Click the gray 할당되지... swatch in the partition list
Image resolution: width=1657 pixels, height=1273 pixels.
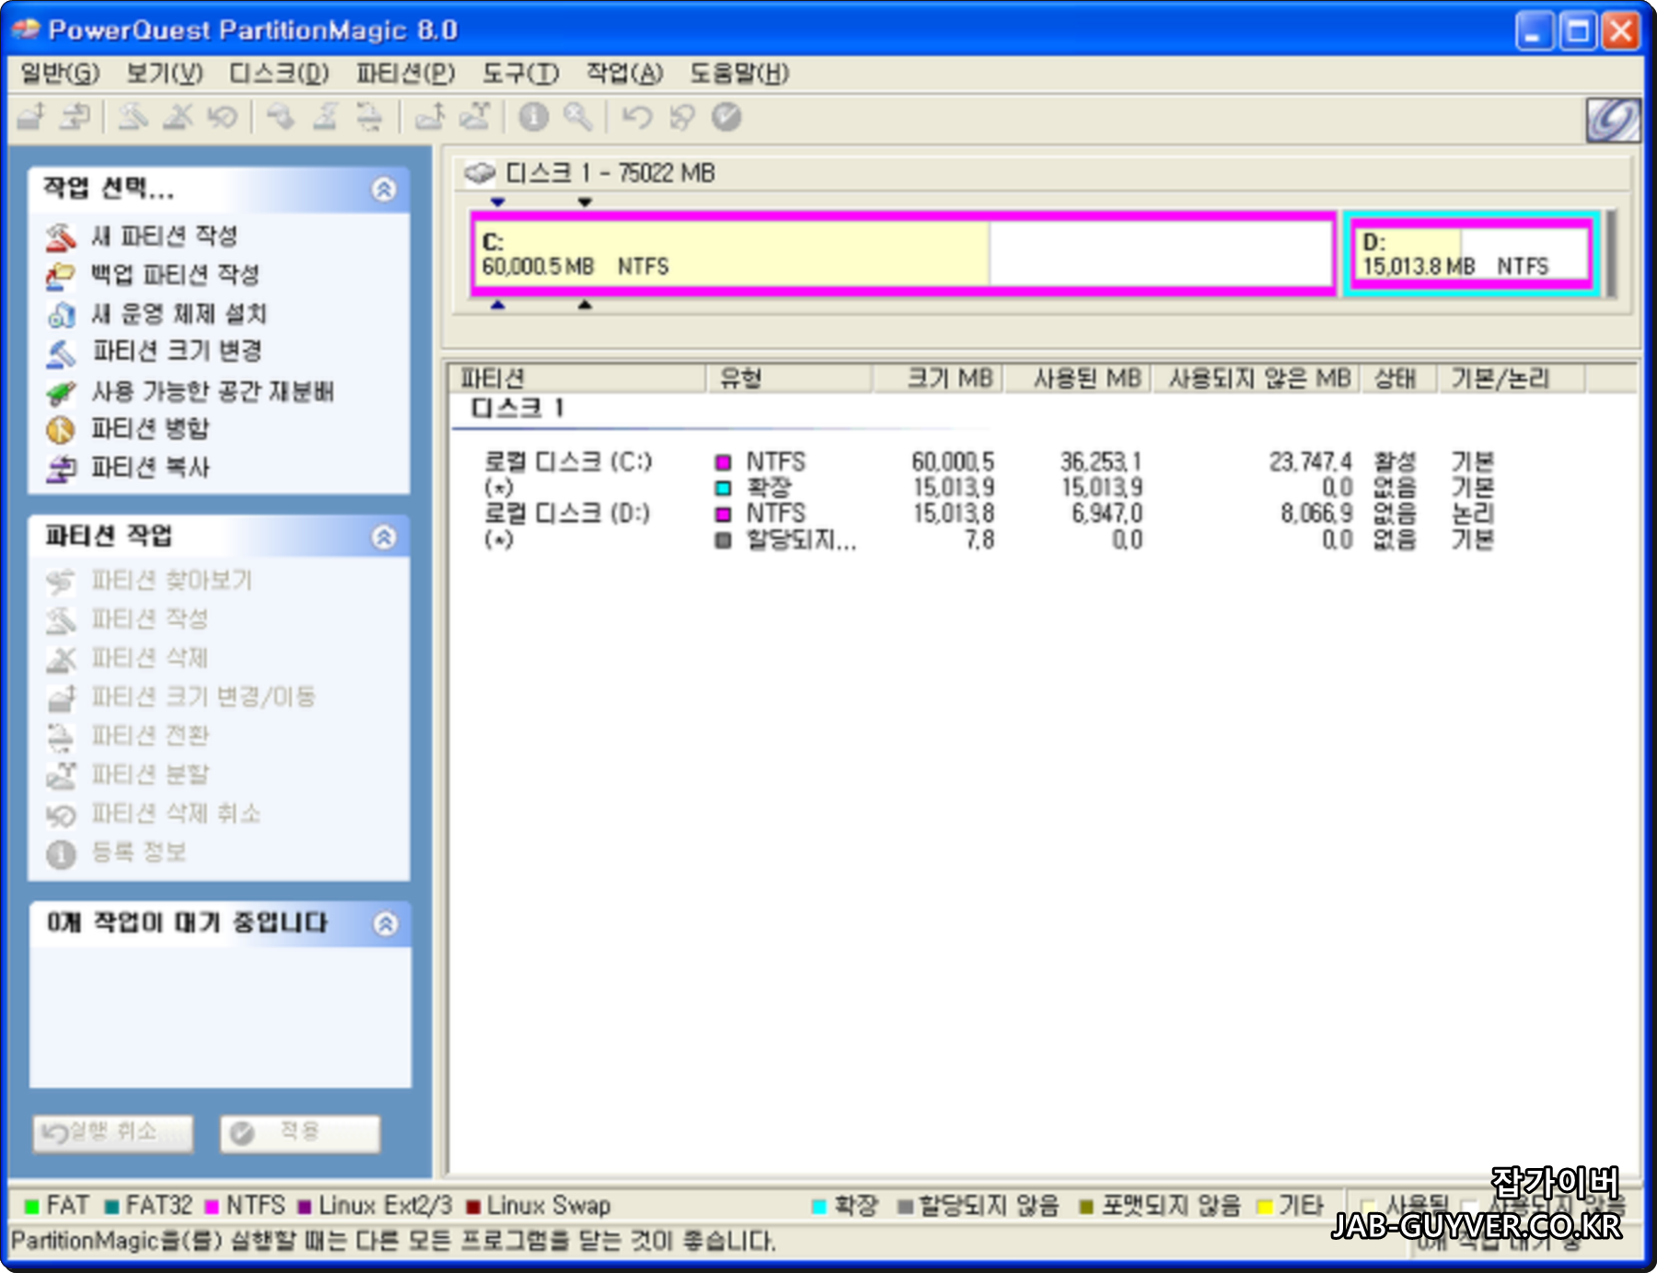coord(724,540)
